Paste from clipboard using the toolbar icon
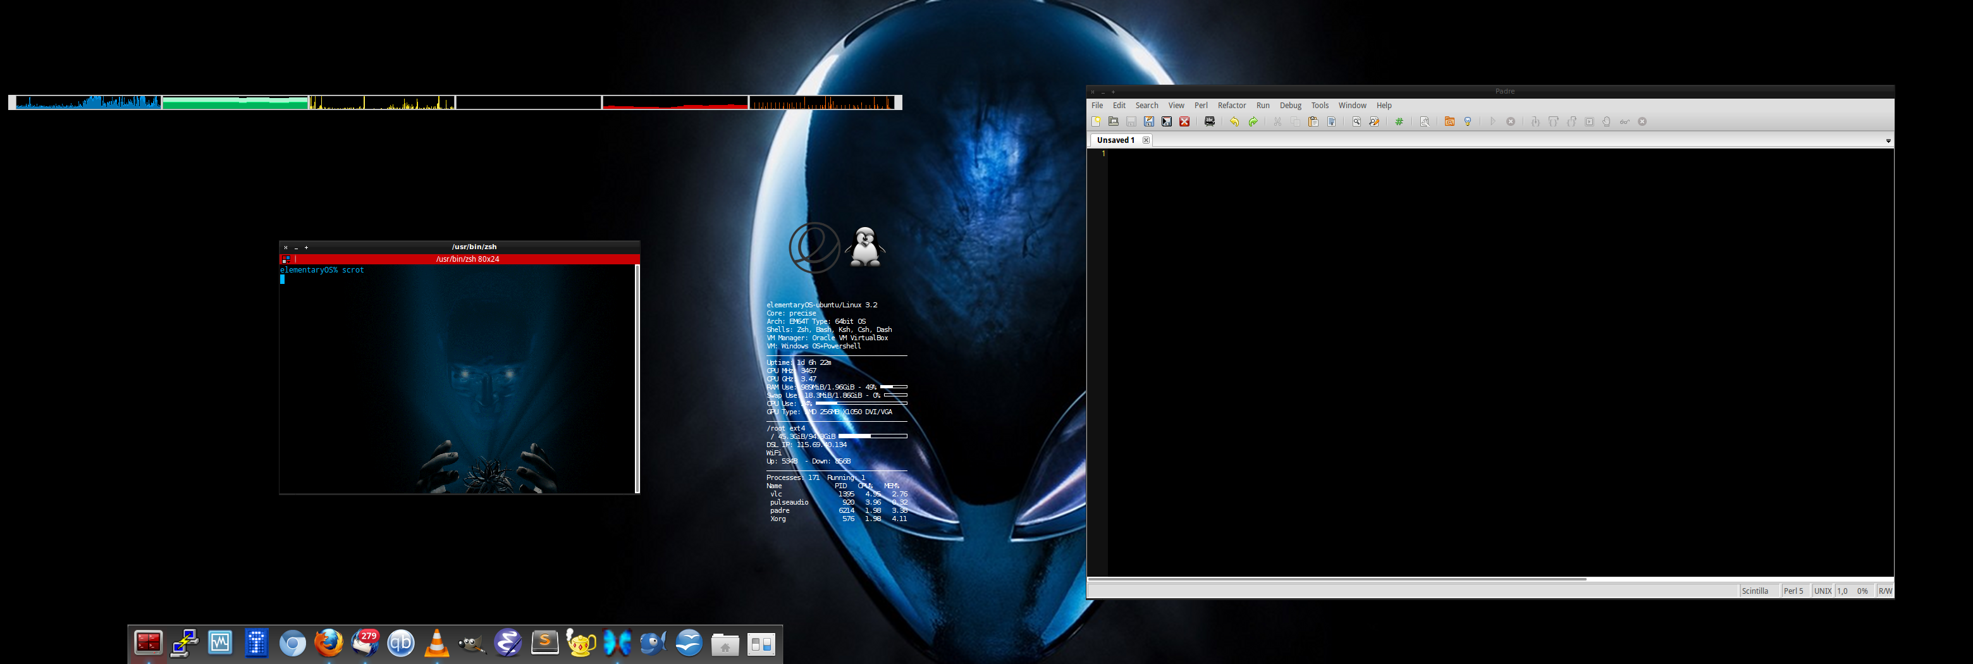This screenshot has height=664, width=1973. pos(1313,122)
